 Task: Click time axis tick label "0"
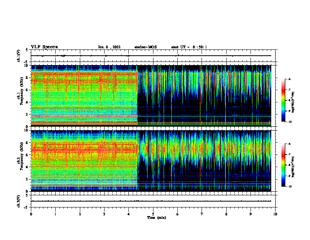(x=31, y=214)
